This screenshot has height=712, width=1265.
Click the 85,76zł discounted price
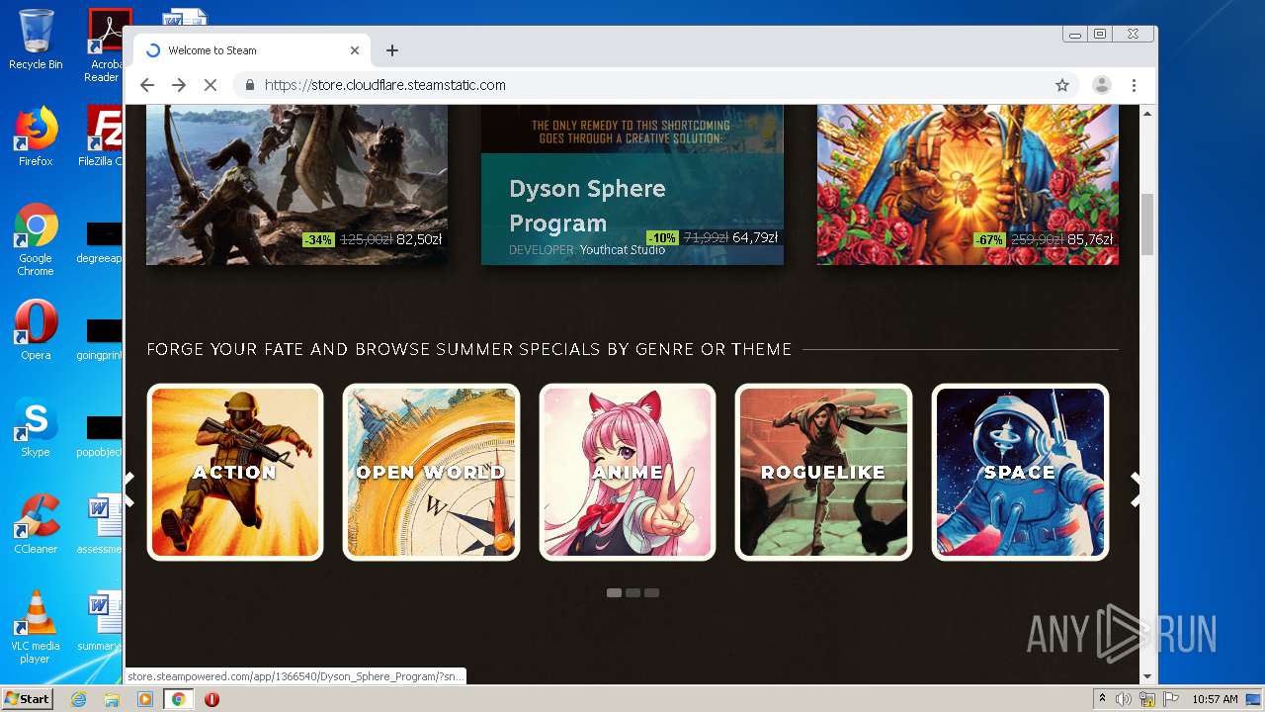pos(1090,239)
